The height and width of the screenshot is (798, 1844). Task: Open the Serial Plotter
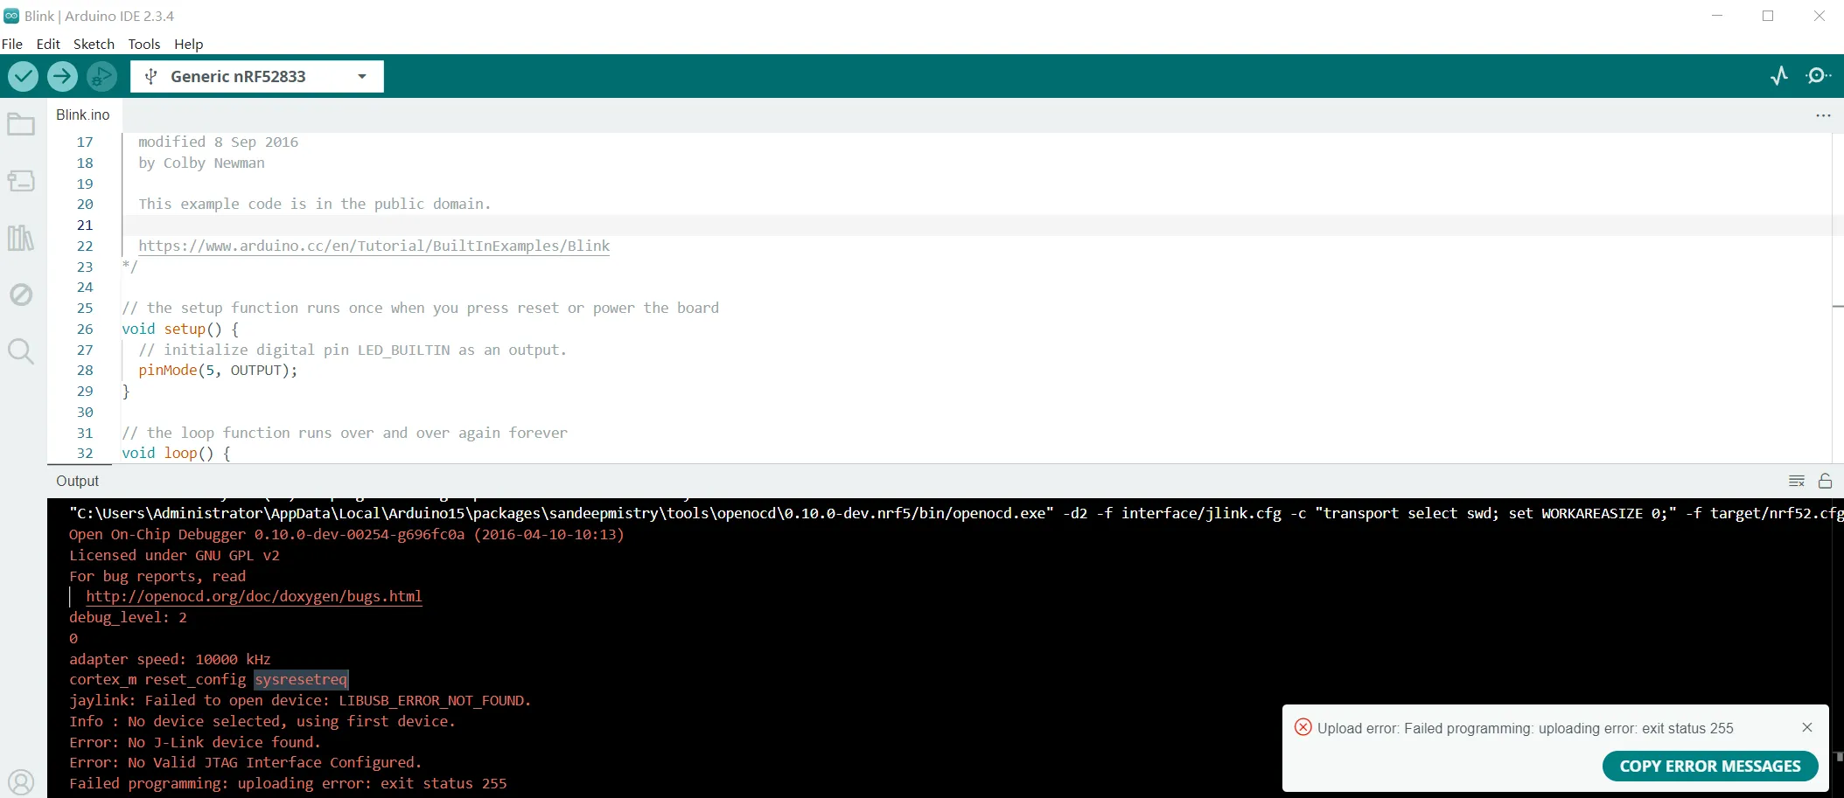[1779, 76]
